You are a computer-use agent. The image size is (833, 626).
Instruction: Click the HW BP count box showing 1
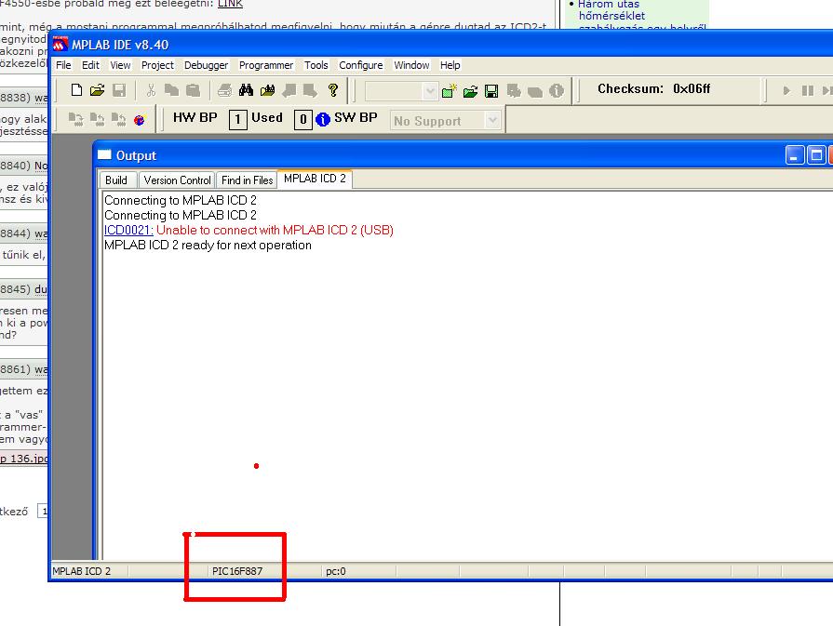pos(238,119)
